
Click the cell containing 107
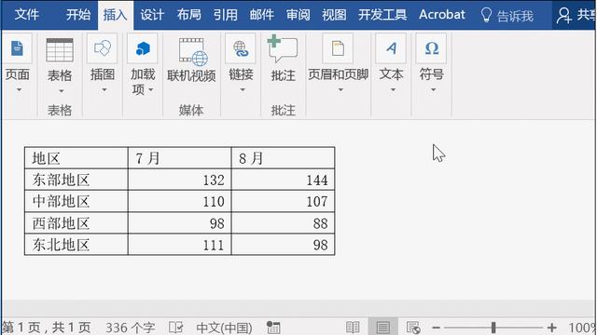pos(284,201)
